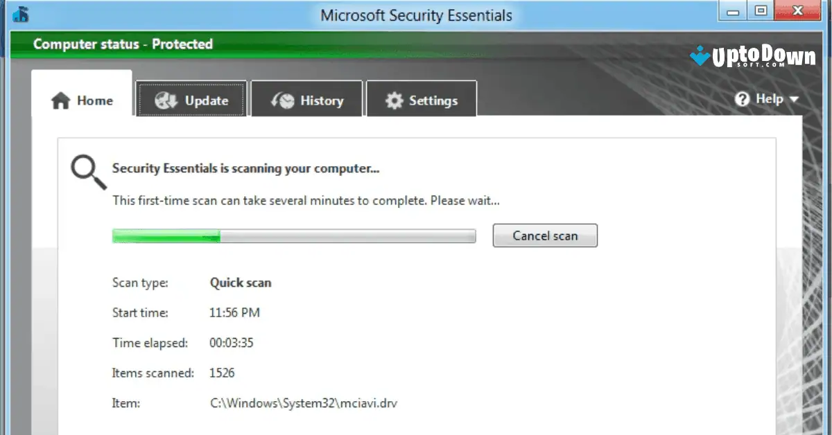The width and height of the screenshot is (832, 435).
Task: Click the Help question mark icon
Action: pos(743,99)
